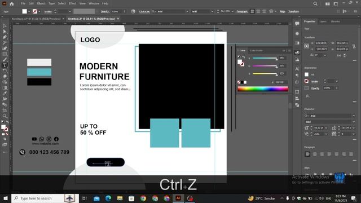Click Make Envelope icon in control bar
361x203 pixels.
(x=271, y=11)
